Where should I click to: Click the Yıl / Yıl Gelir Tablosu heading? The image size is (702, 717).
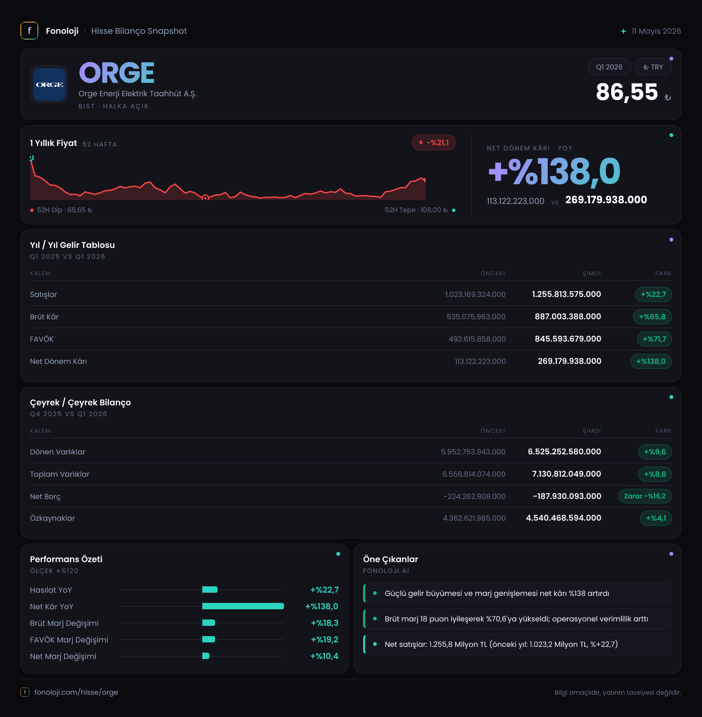(72, 245)
